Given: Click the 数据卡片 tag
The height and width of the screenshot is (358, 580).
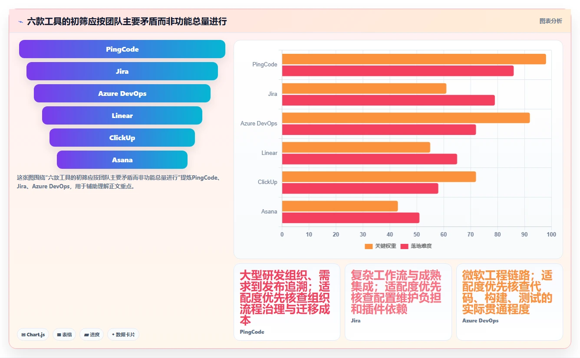Looking at the screenshot, I should [123, 335].
